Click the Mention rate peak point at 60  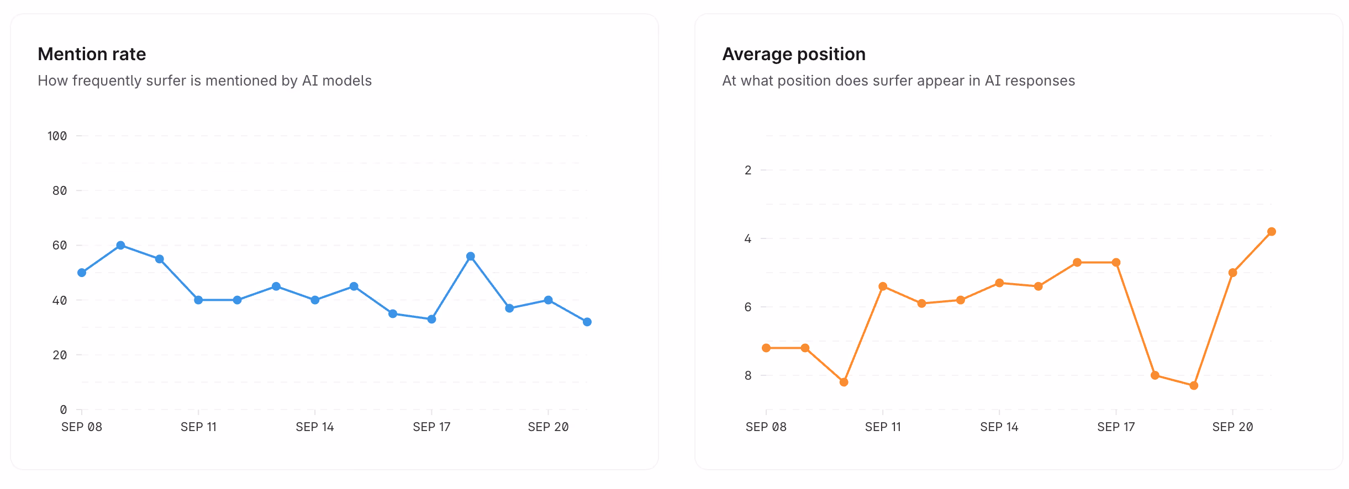tap(120, 245)
